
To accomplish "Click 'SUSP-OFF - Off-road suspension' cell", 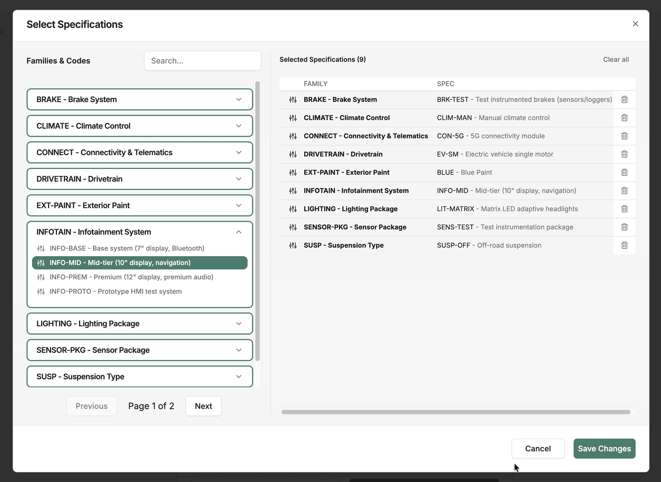I will [489, 245].
